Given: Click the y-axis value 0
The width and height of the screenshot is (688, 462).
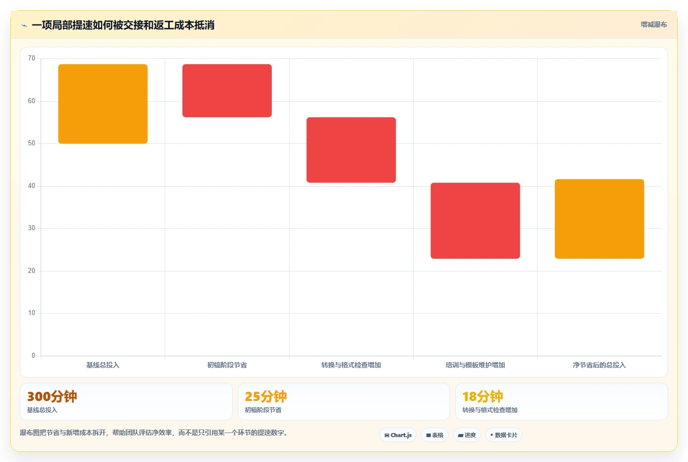Looking at the screenshot, I should point(34,356).
